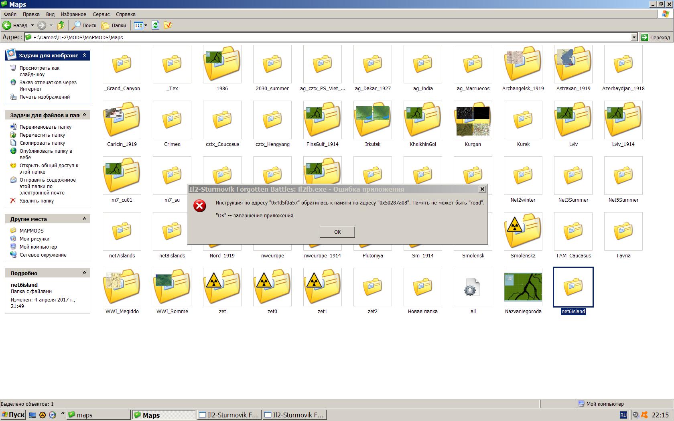
Task: Select the _Grand_Canyon folder icon
Action: 122,64
